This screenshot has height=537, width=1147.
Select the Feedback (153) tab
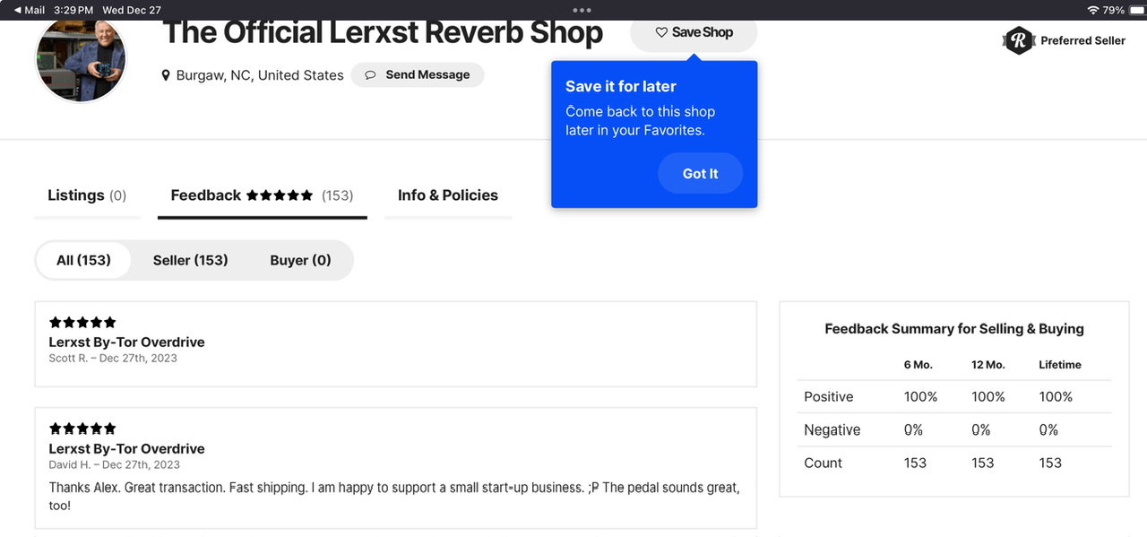pos(262,195)
